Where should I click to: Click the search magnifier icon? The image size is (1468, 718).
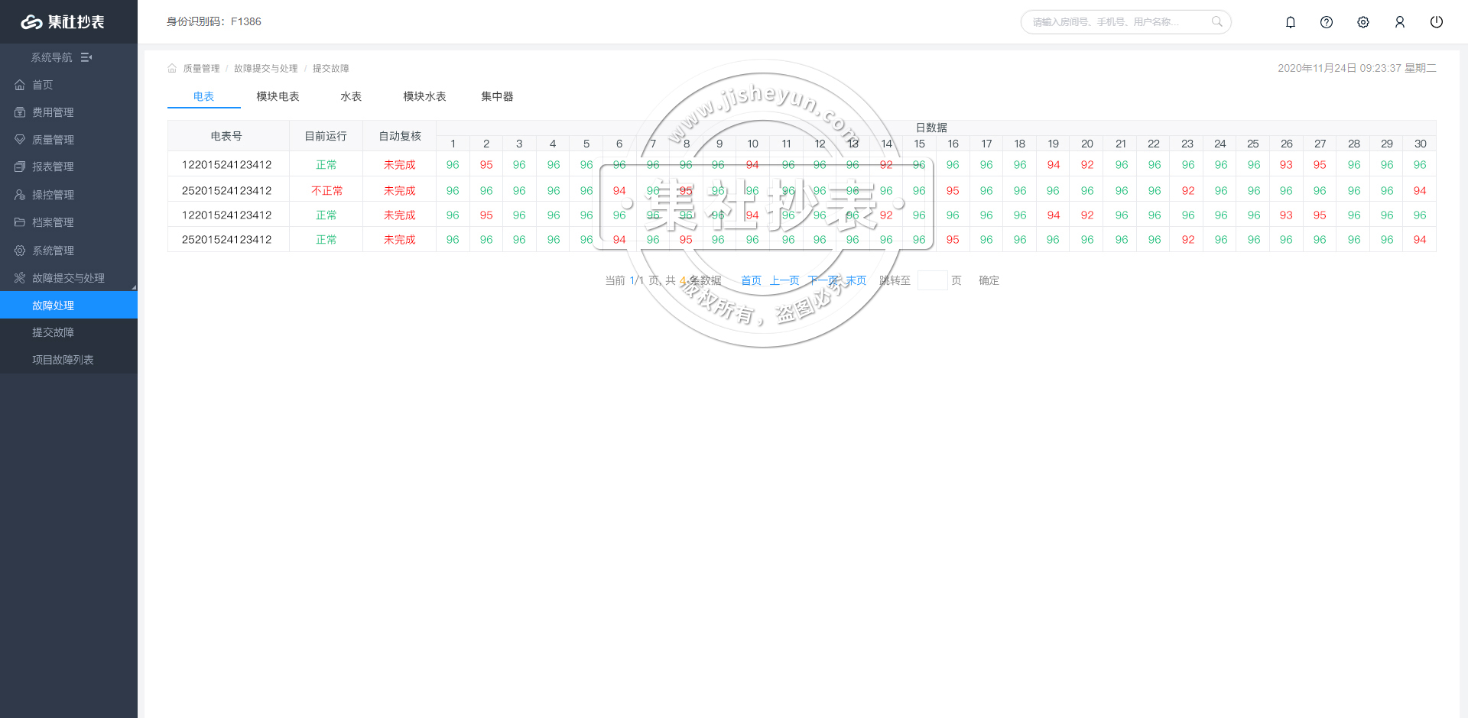pos(1216,21)
